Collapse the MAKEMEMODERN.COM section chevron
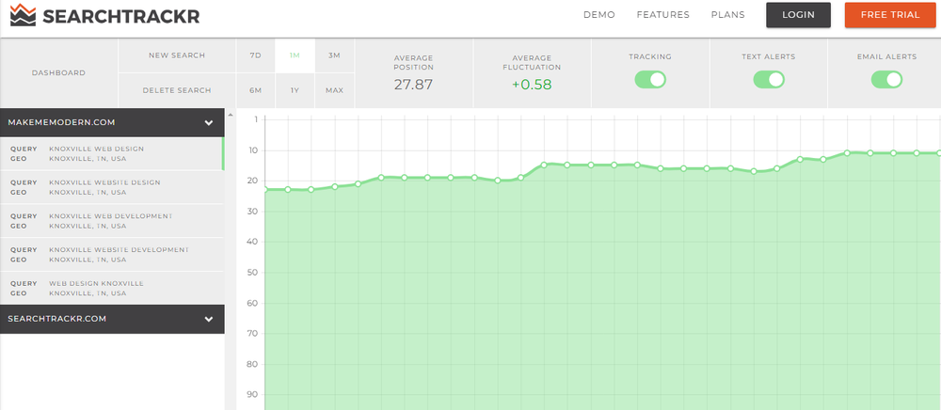The width and height of the screenshot is (941, 410). 209,123
